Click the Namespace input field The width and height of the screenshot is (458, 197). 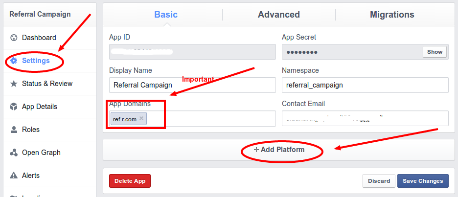(x=365, y=85)
